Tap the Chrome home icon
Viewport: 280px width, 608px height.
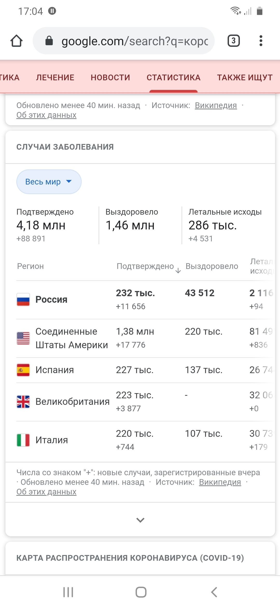click(x=17, y=41)
